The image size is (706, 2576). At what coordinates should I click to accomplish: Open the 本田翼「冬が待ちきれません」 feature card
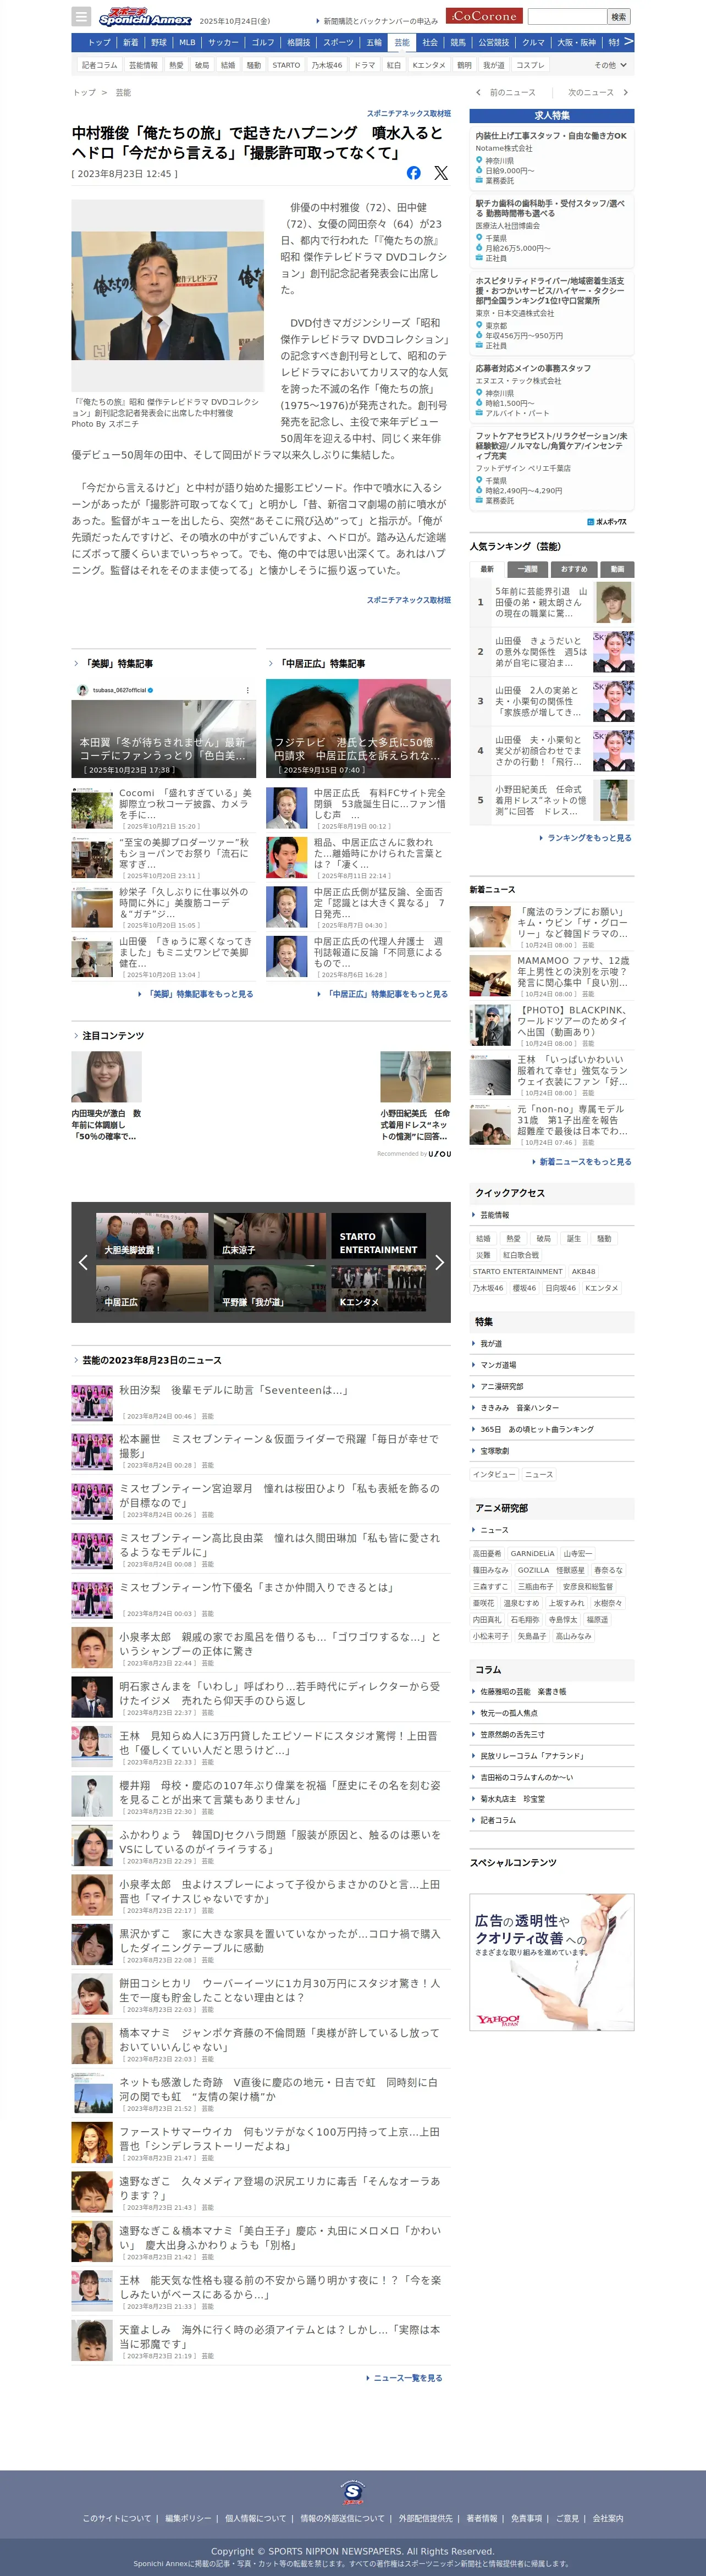click(163, 728)
